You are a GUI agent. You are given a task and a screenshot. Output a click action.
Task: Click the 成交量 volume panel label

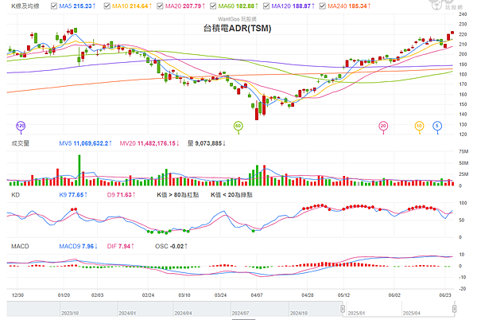coord(20,143)
